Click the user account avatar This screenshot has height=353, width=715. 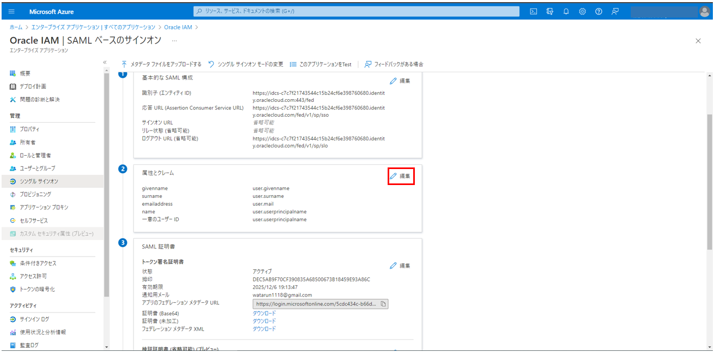704,11
